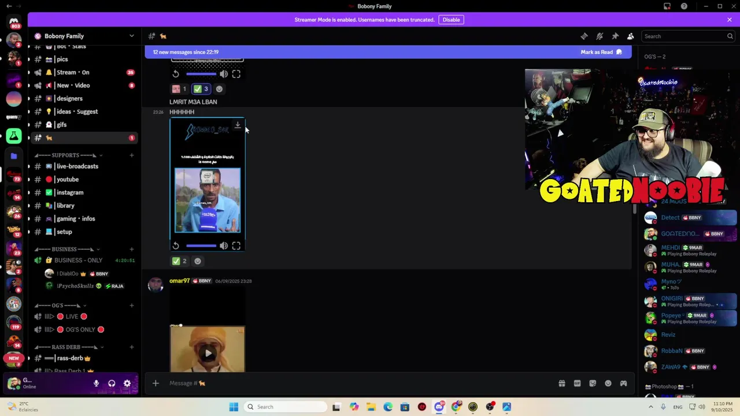
Task: Open the sticker picker
Action: pyautogui.click(x=593, y=383)
